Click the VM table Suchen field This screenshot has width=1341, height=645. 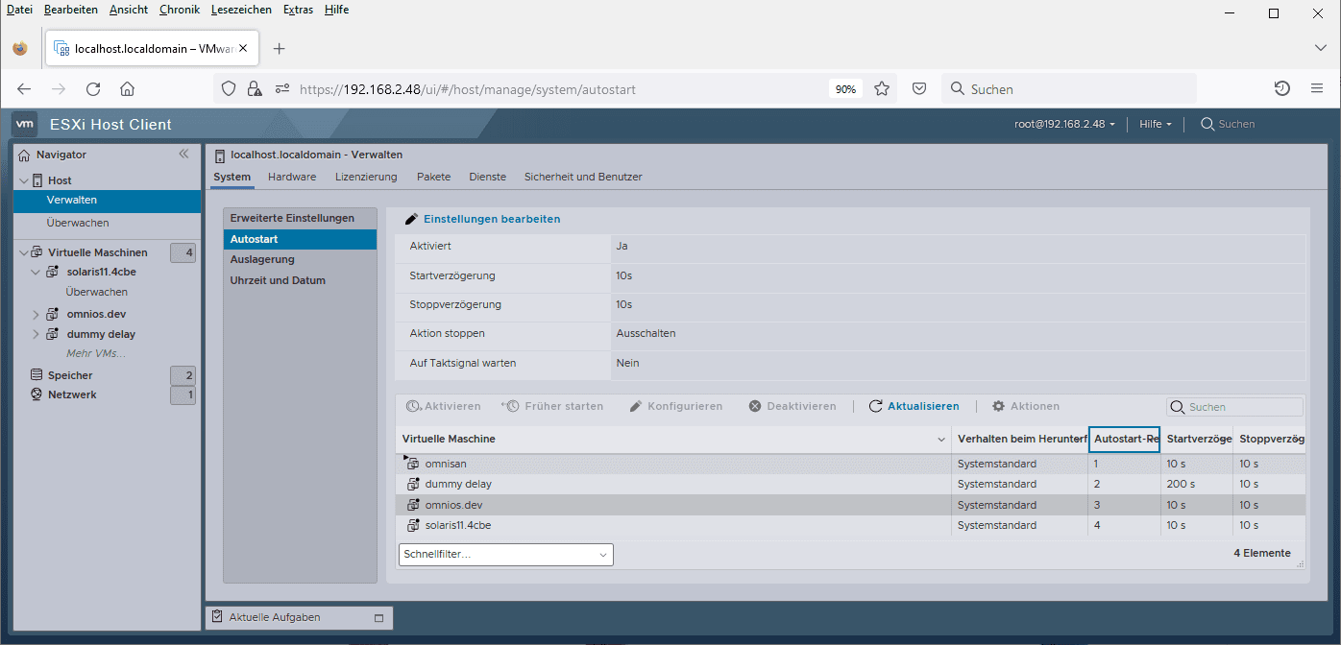pos(1234,407)
